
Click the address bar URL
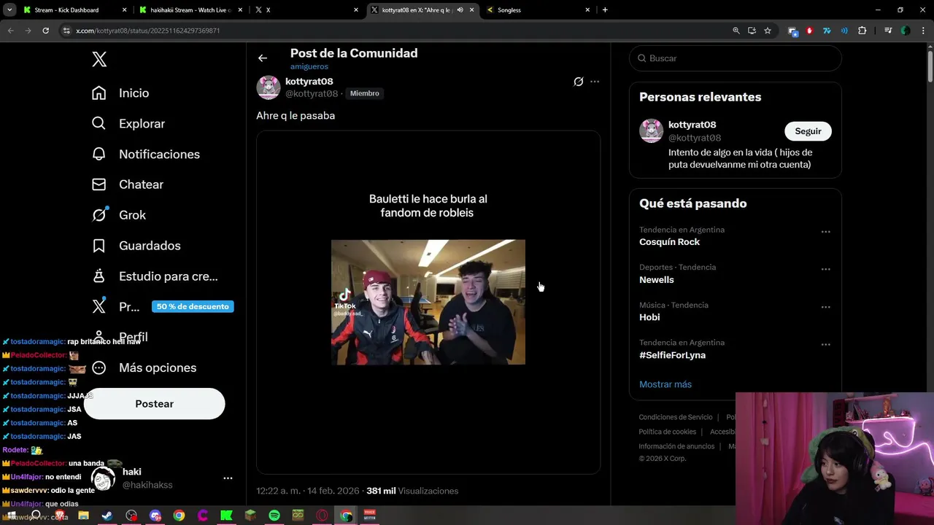pyautogui.click(x=148, y=31)
